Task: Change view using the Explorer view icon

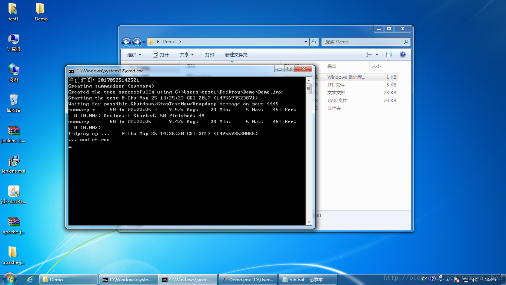Action: (x=369, y=55)
